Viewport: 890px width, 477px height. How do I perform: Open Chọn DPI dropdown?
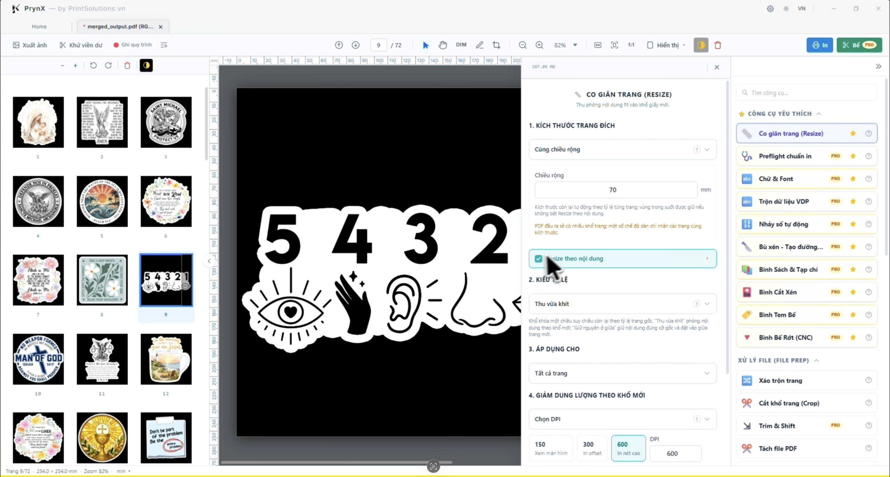[x=623, y=419]
